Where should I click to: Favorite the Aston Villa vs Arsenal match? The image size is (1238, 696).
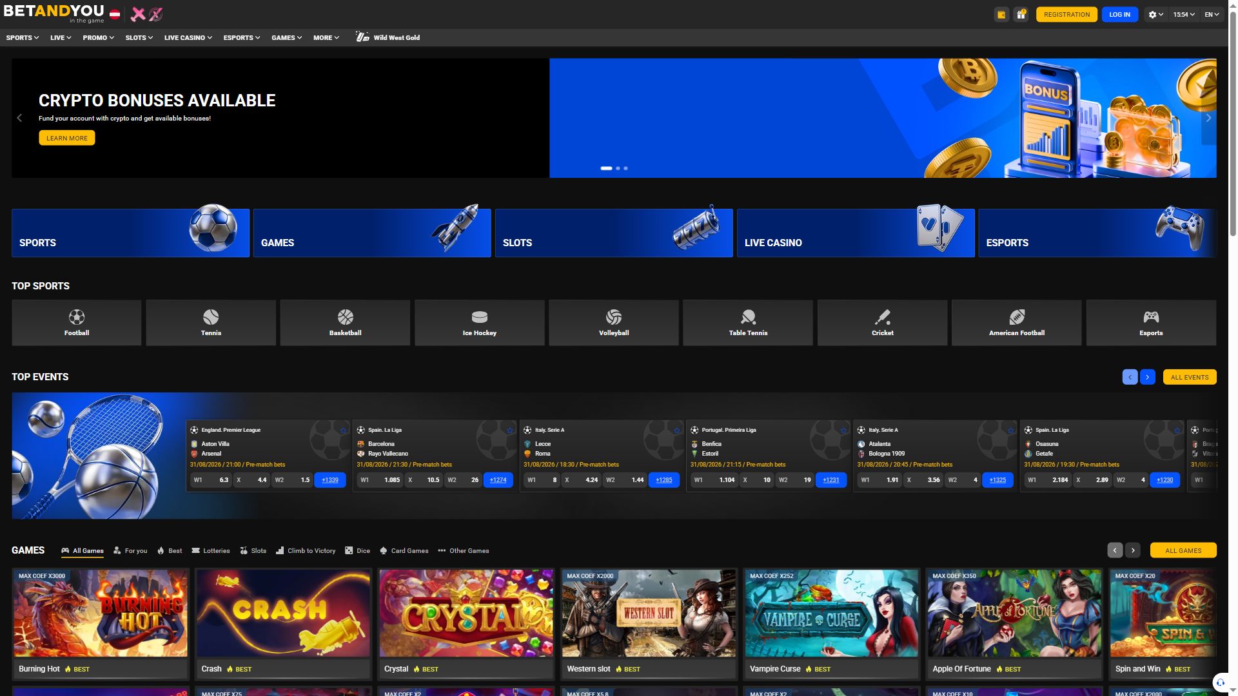point(343,430)
